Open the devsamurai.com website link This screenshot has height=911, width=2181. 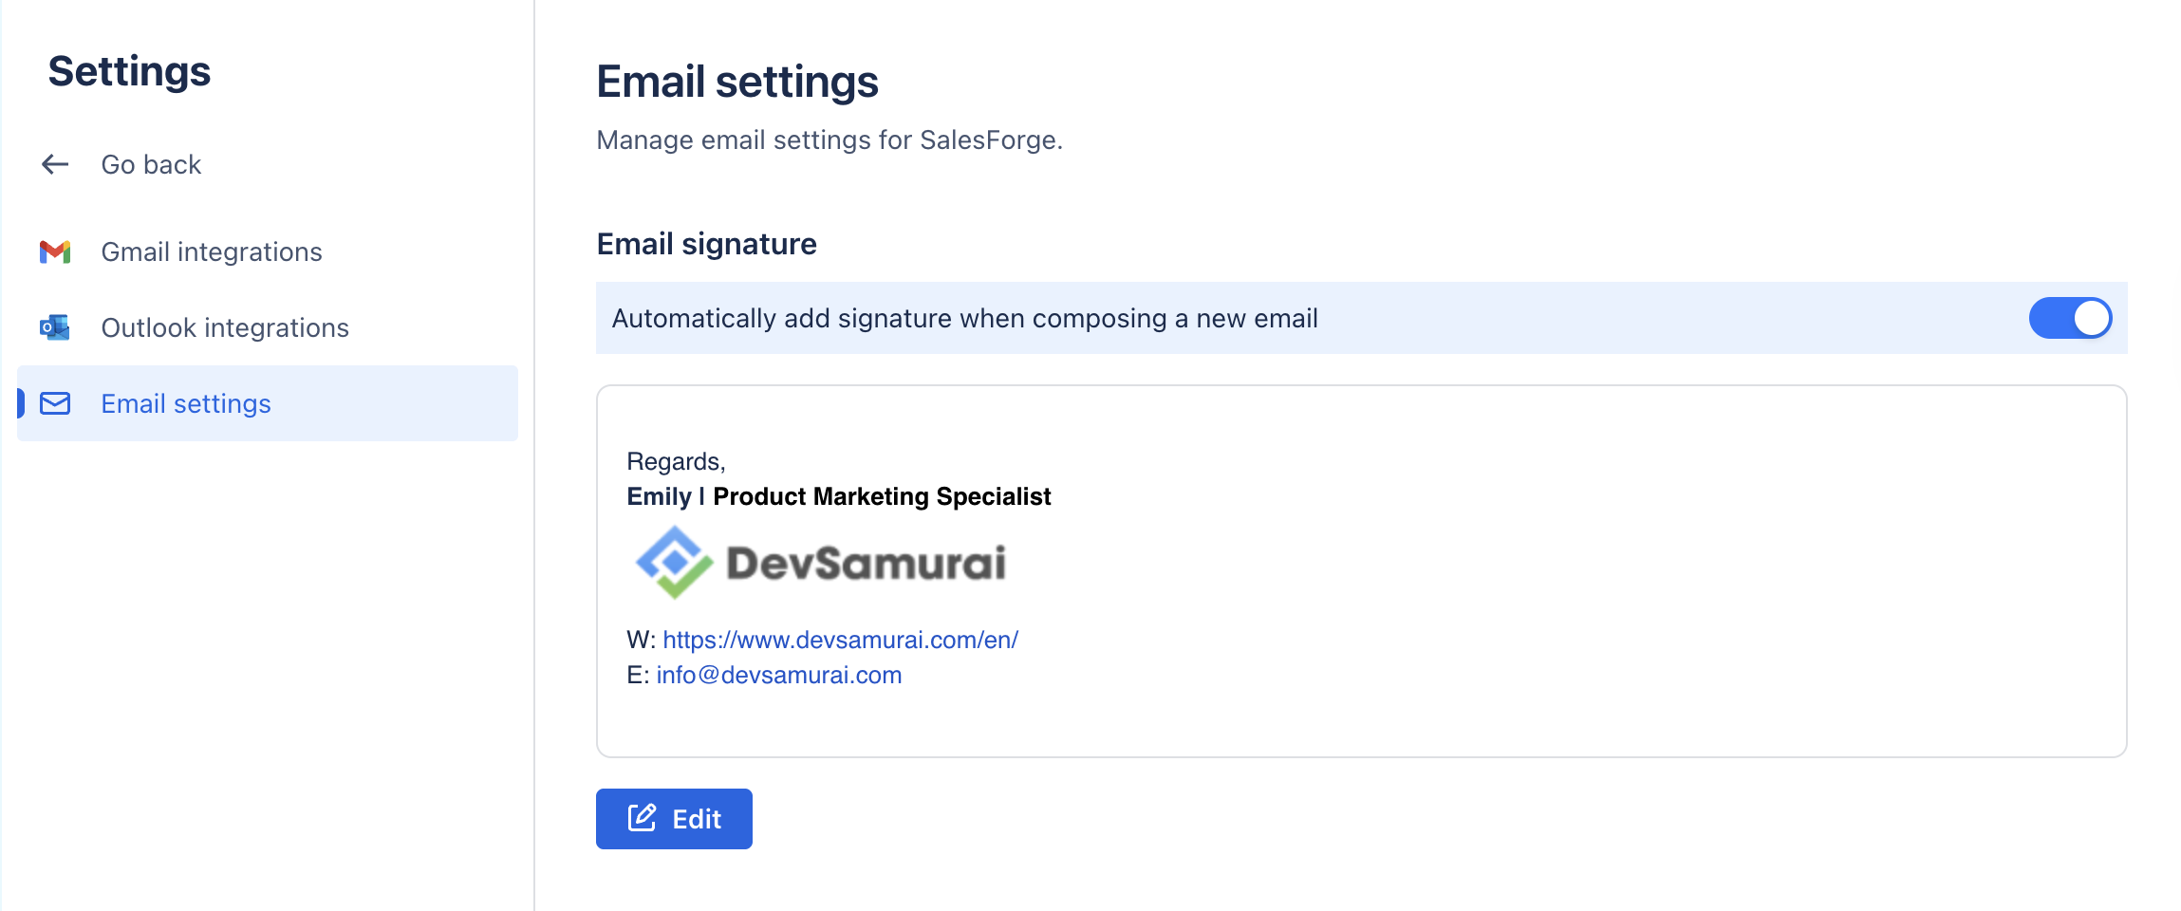840,640
